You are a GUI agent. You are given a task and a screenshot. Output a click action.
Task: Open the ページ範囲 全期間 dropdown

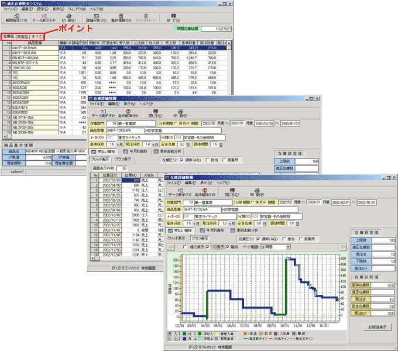(x=288, y=247)
